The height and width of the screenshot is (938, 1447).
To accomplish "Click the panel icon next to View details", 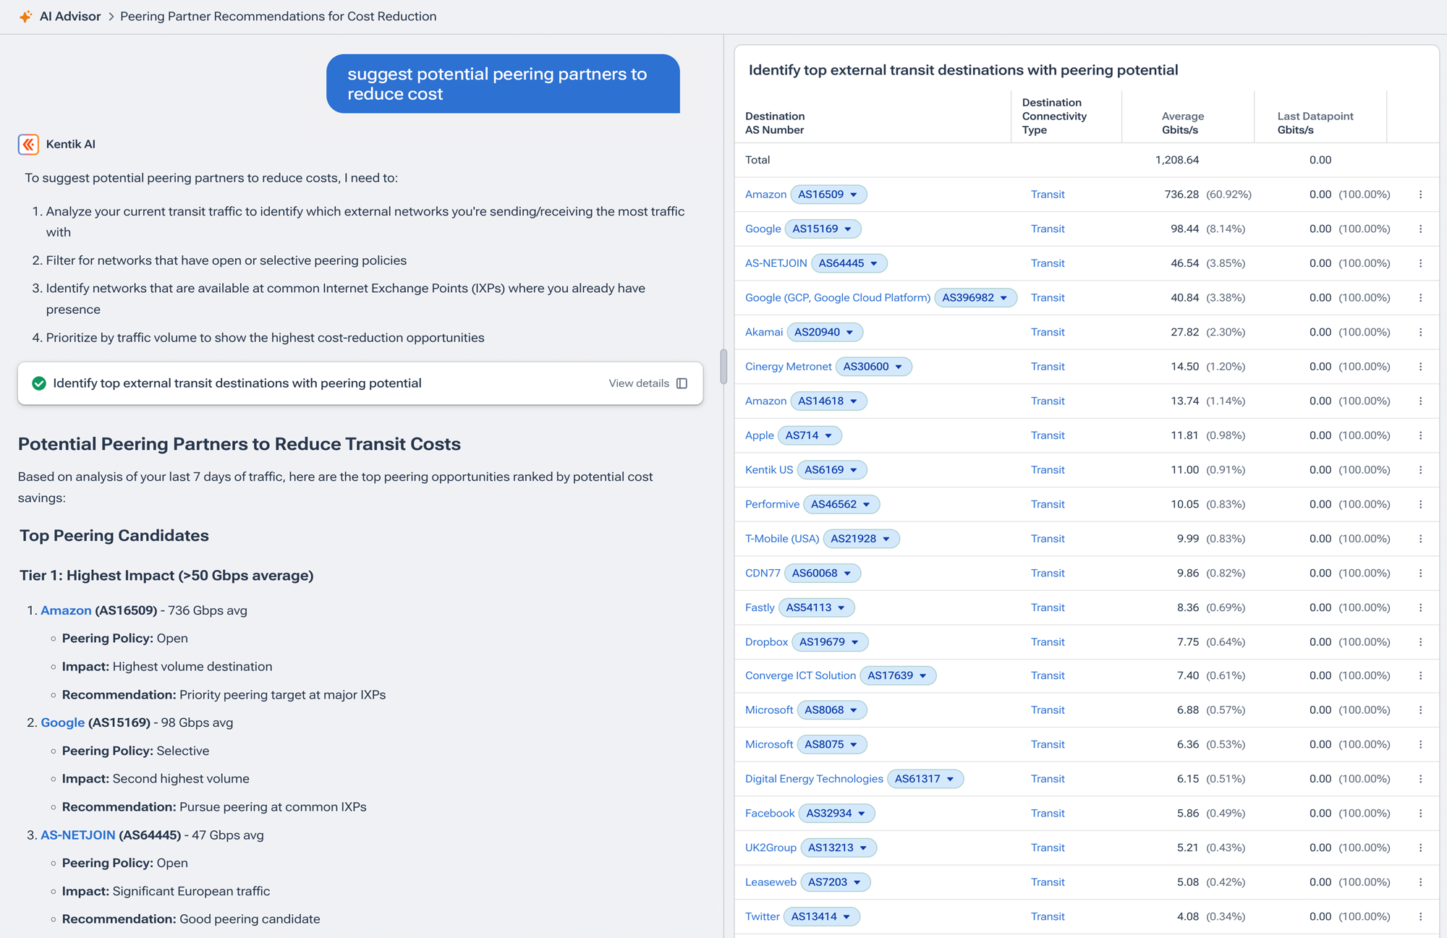I will pyautogui.click(x=681, y=383).
